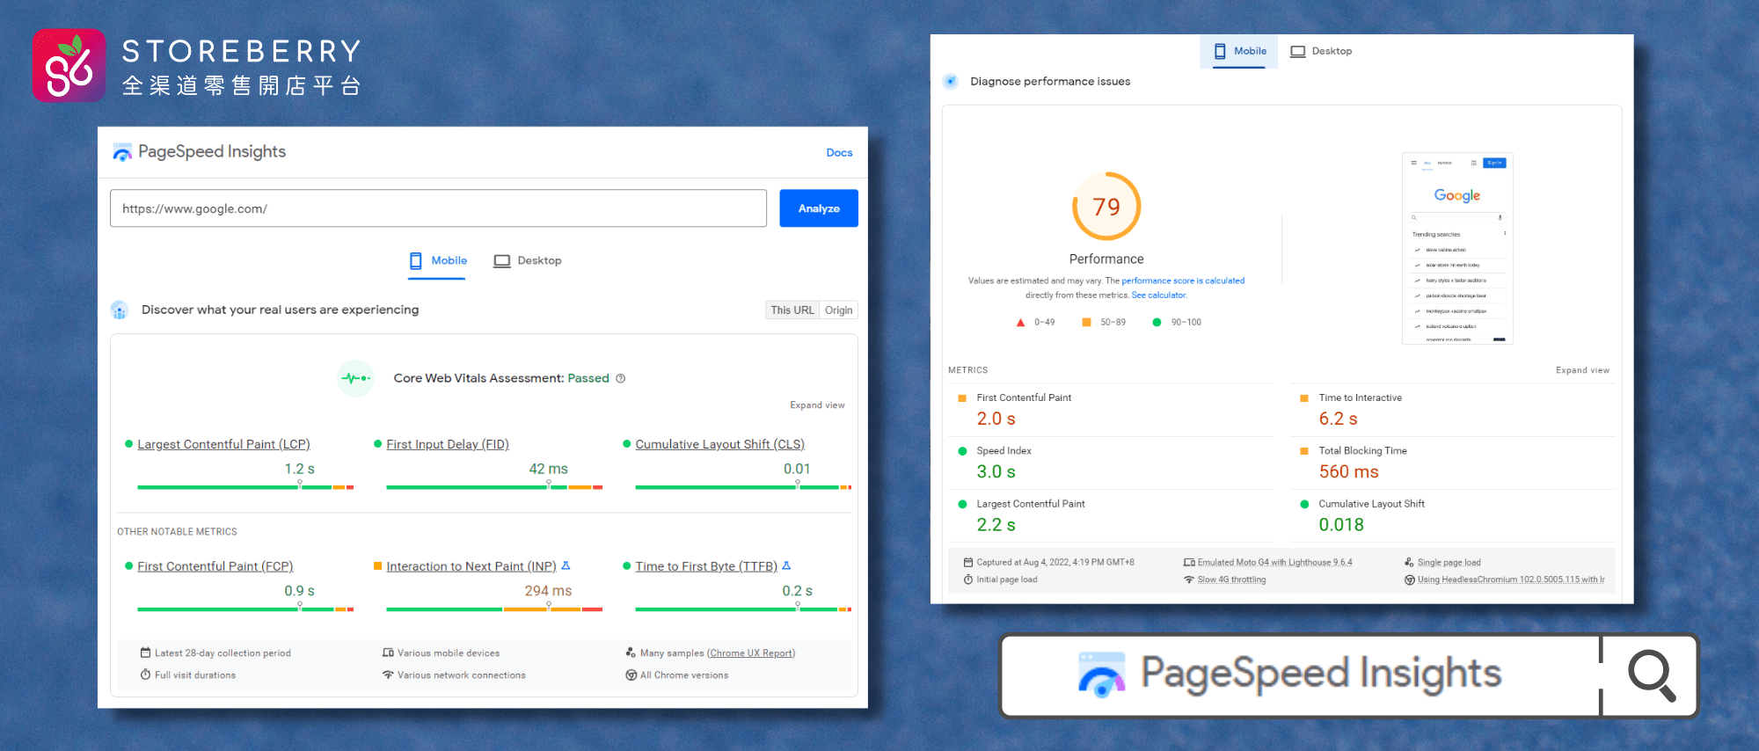This screenshot has height=751, width=1759.
Task: Switch to This URL data view
Action: pyautogui.click(x=792, y=310)
